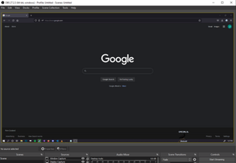This screenshot has height=163, width=236.
Task: Pop out the Controls dock
Action: click(x=233, y=154)
